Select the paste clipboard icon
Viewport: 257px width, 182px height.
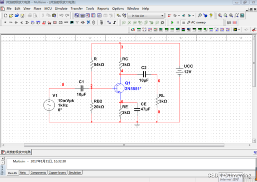point(54,16)
